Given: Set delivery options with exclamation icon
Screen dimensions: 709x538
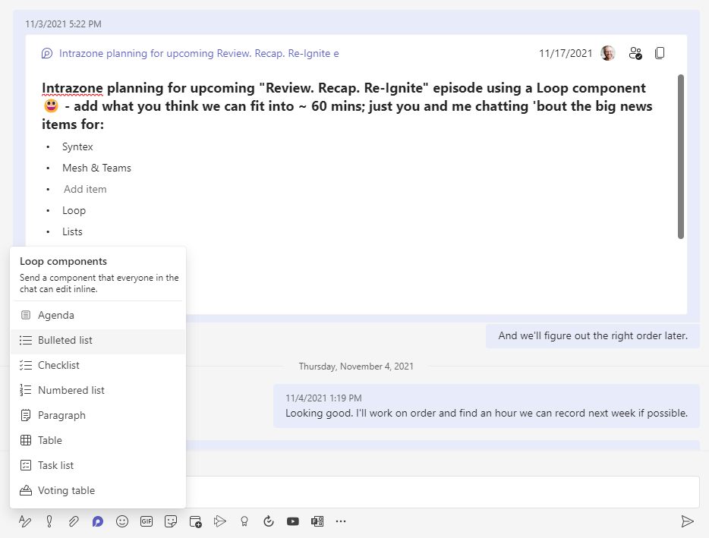Looking at the screenshot, I should click(x=49, y=521).
